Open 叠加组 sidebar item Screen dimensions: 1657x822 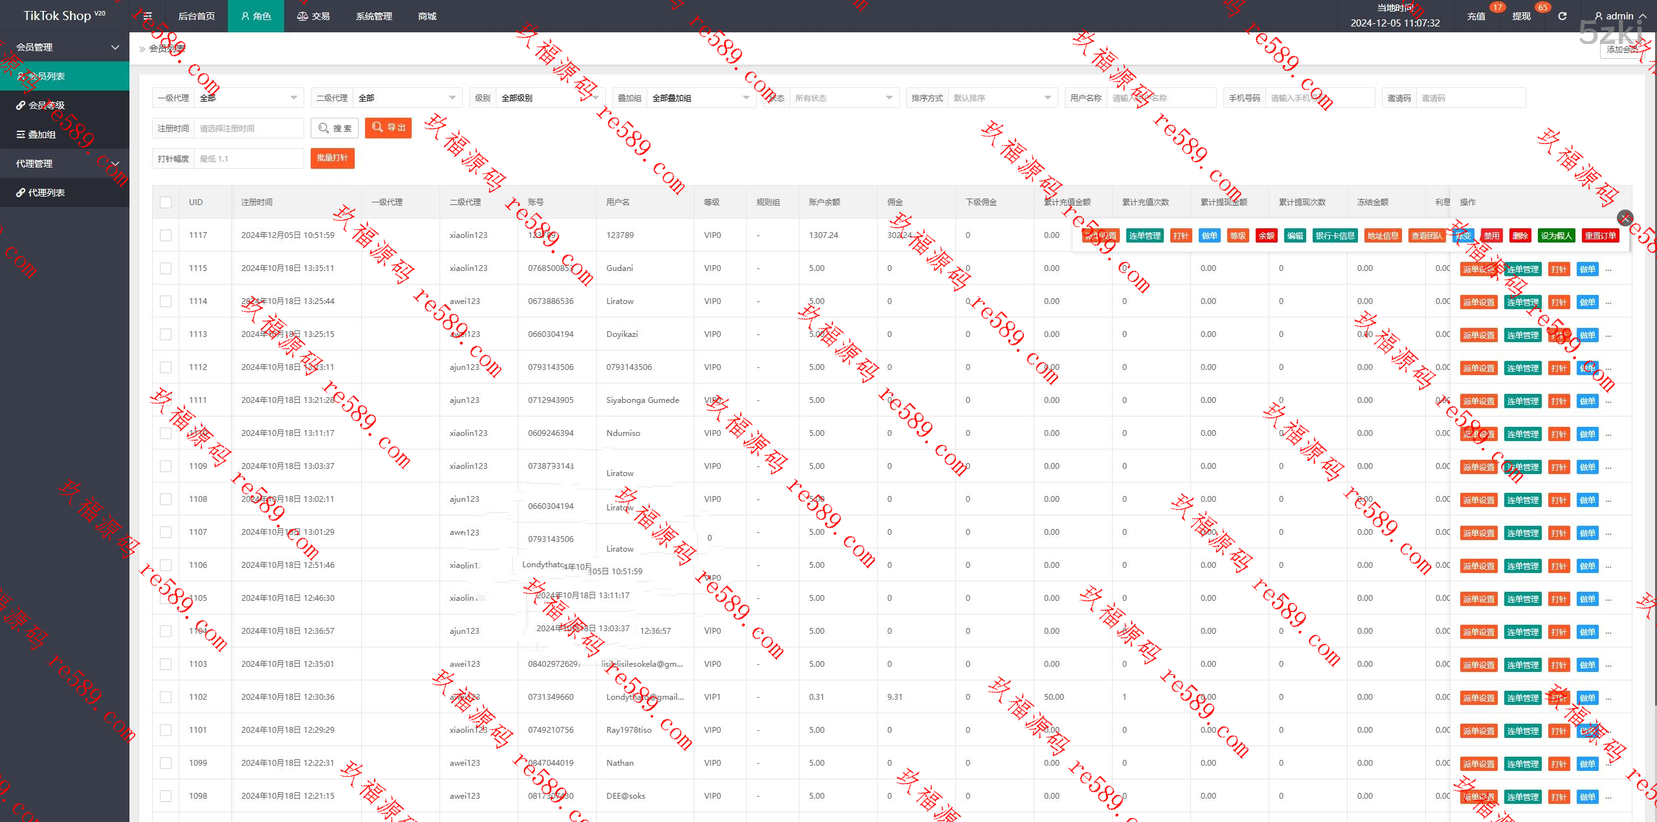click(x=41, y=135)
